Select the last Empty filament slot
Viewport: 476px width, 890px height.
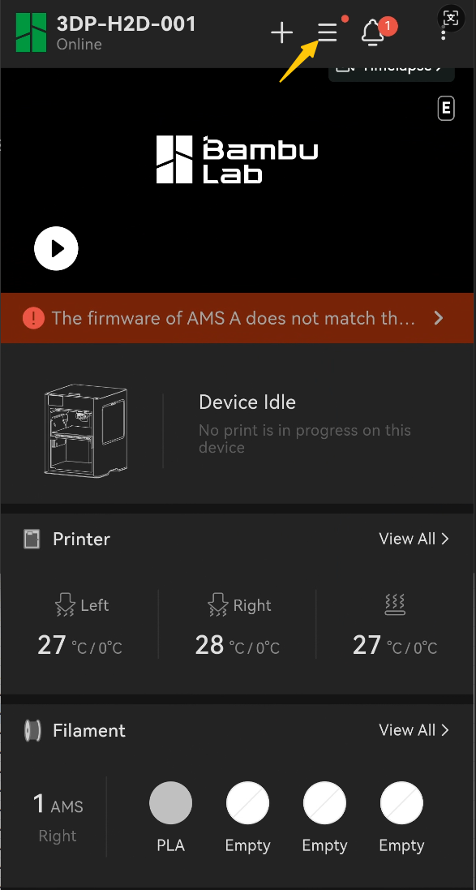point(401,802)
